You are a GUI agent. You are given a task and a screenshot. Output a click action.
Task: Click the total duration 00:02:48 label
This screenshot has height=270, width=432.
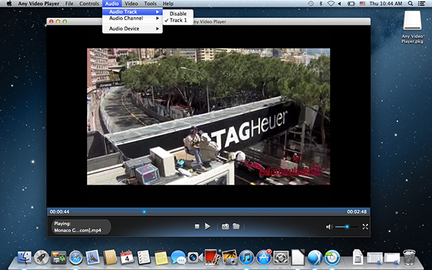point(357,212)
